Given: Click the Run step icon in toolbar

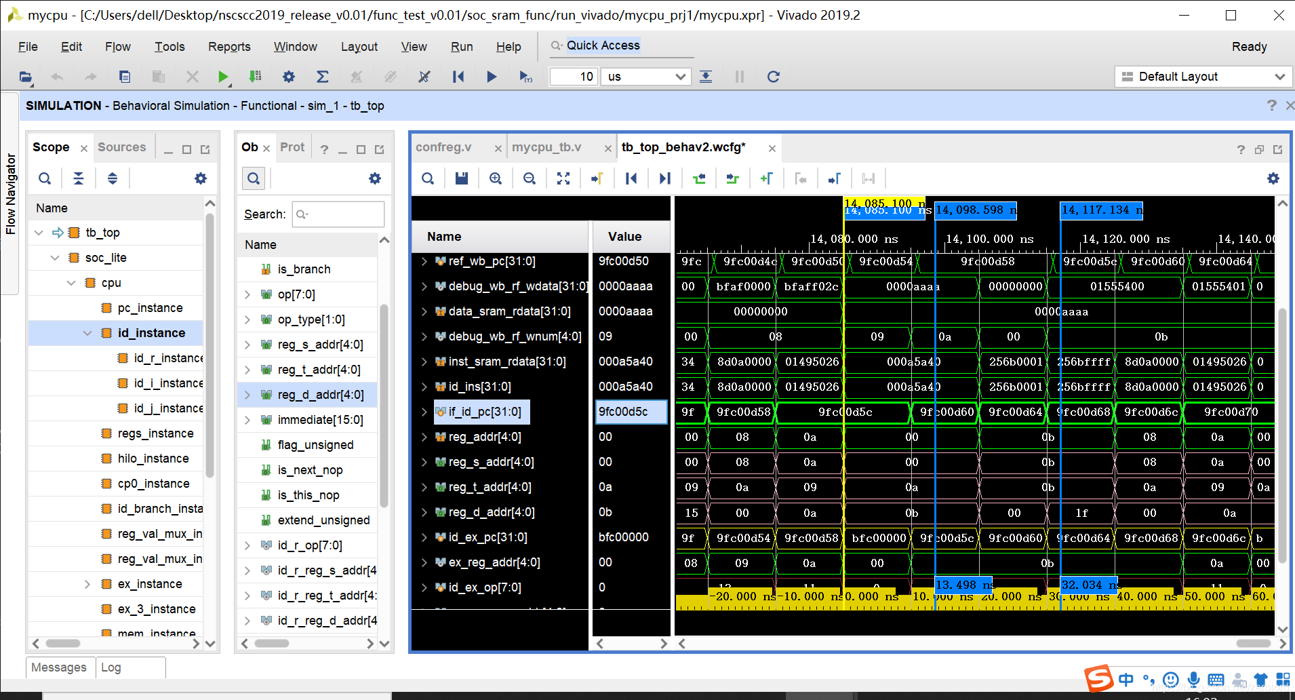Looking at the screenshot, I should point(706,77).
